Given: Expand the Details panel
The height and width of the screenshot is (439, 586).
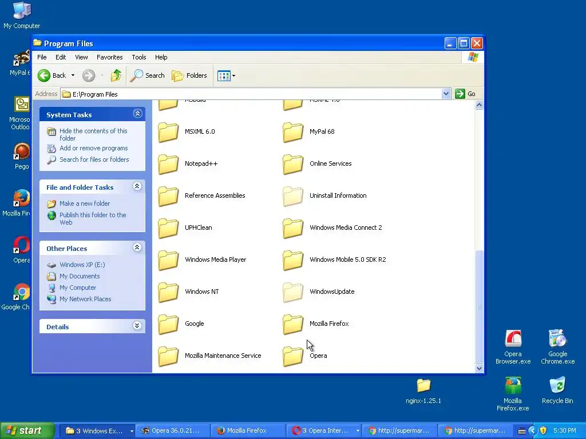Looking at the screenshot, I should pos(137,326).
